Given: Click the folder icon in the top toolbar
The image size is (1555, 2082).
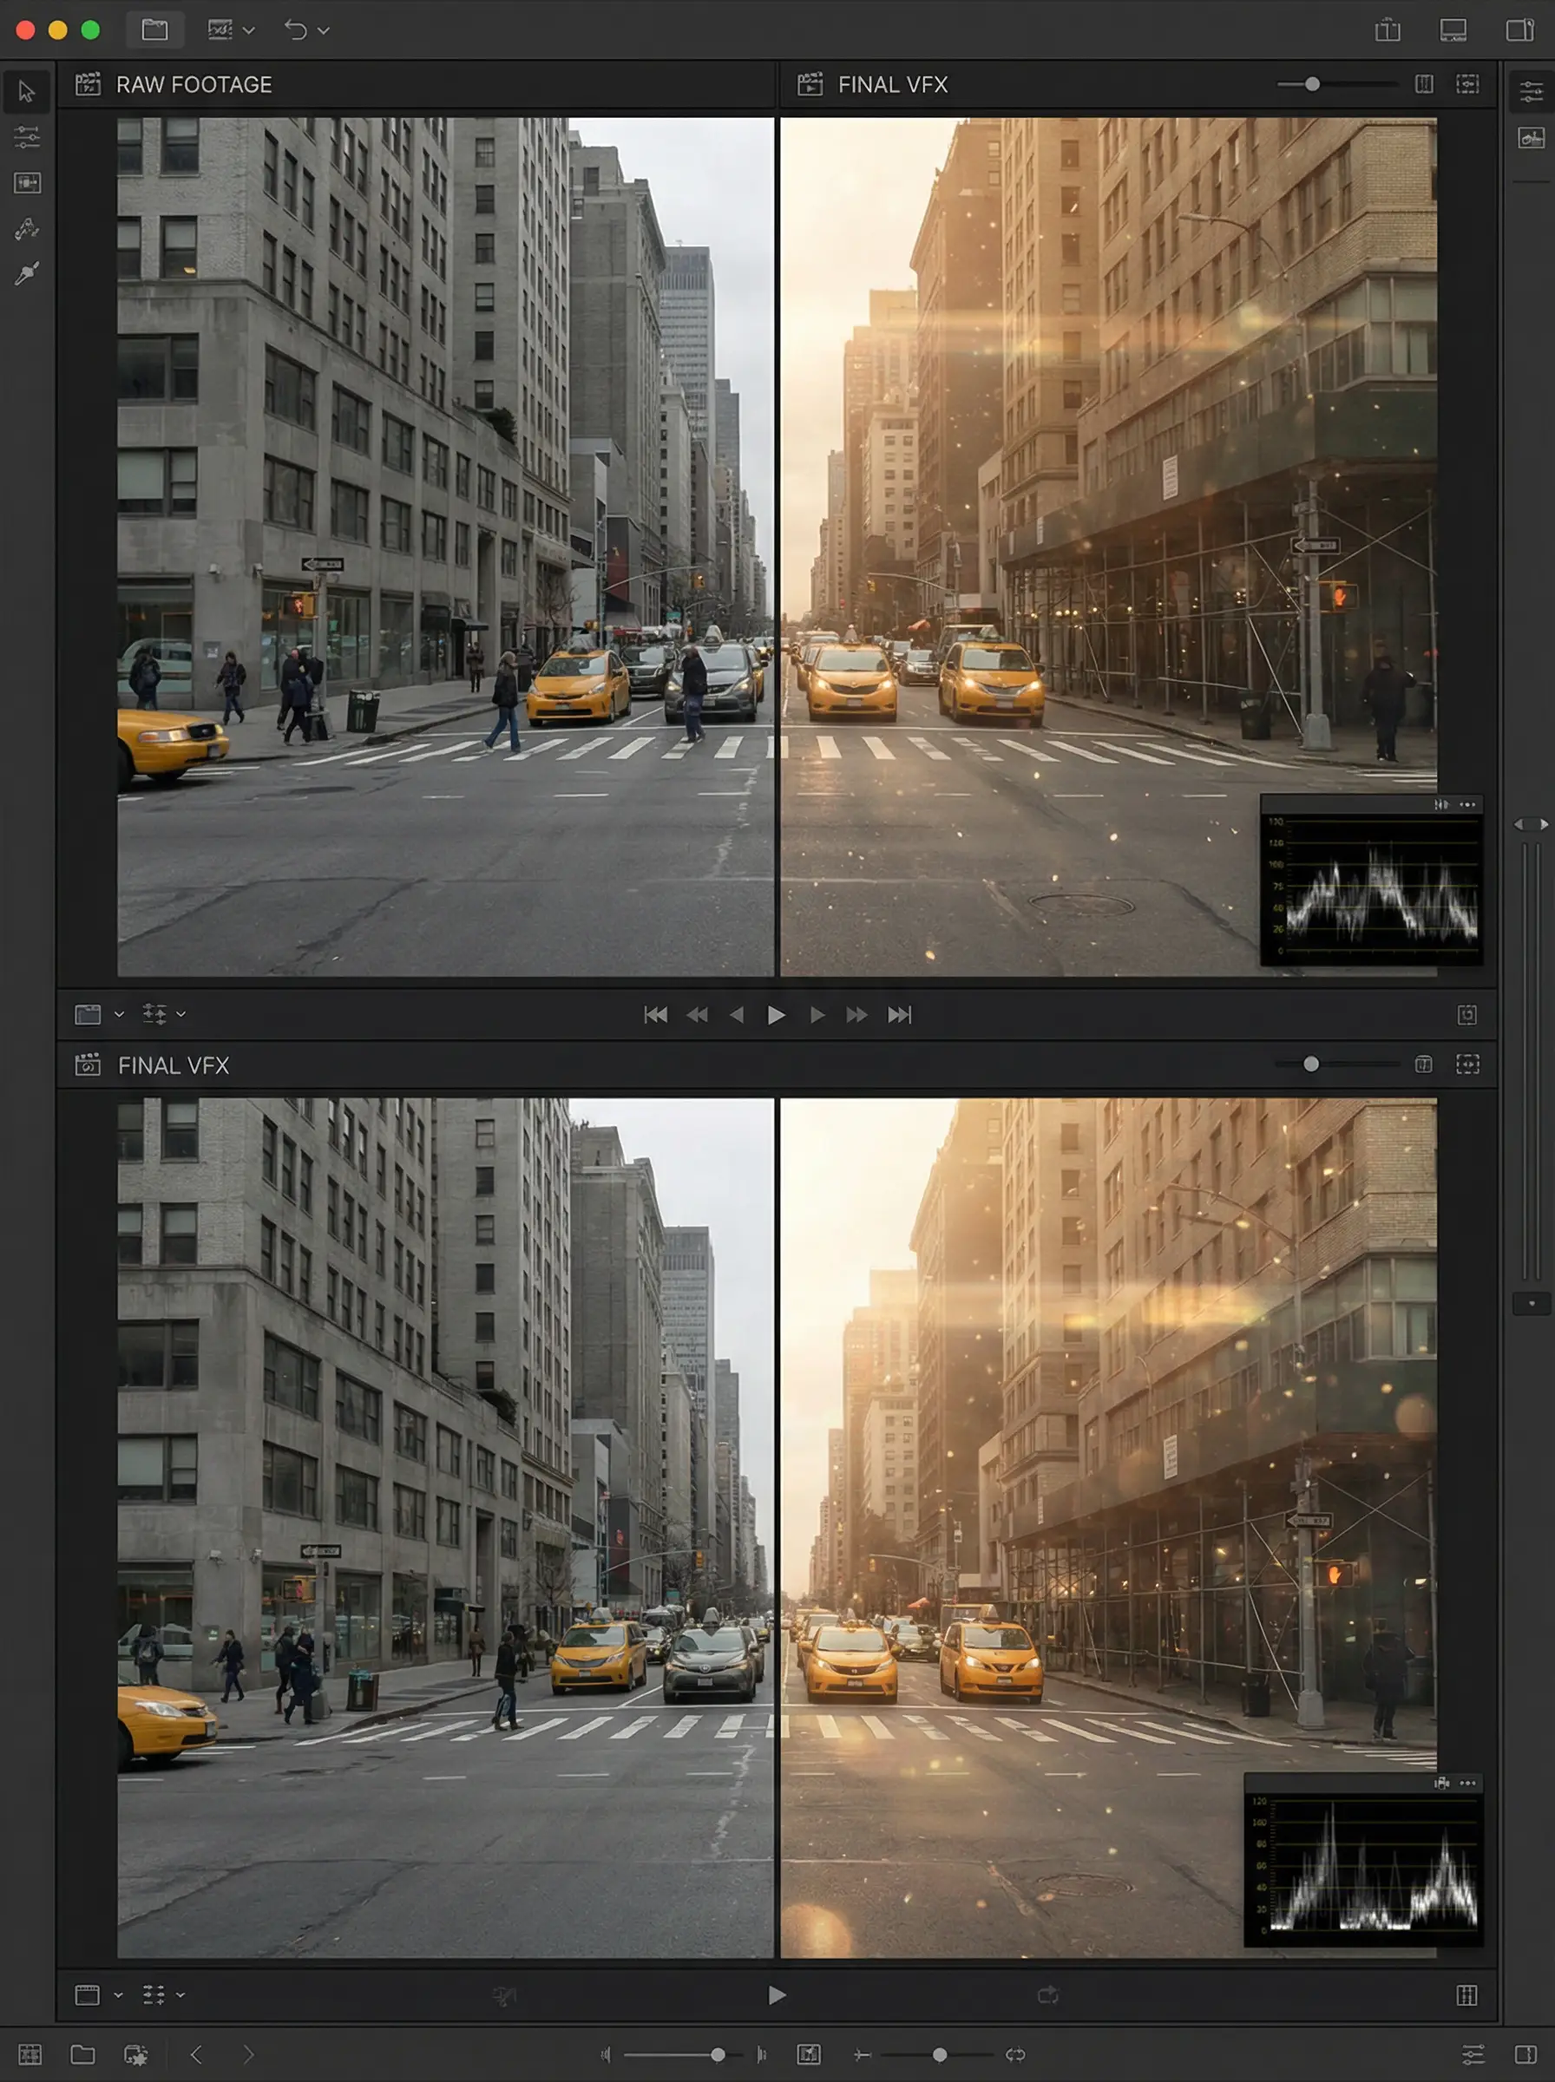Looking at the screenshot, I should click(x=154, y=30).
